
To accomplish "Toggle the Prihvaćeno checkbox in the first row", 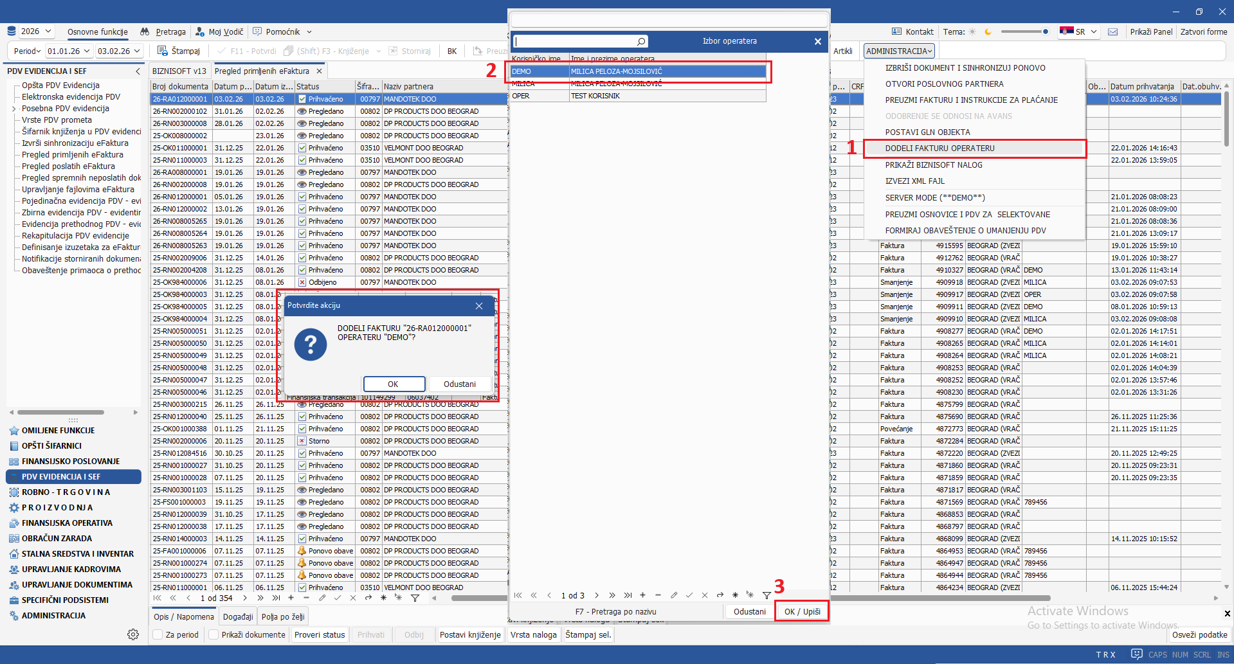I will click(302, 99).
